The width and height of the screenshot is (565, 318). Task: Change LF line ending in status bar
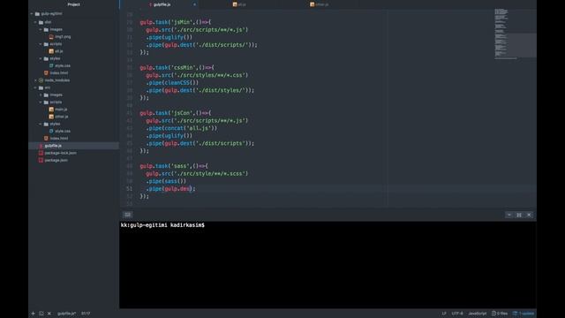coord(444,314)
